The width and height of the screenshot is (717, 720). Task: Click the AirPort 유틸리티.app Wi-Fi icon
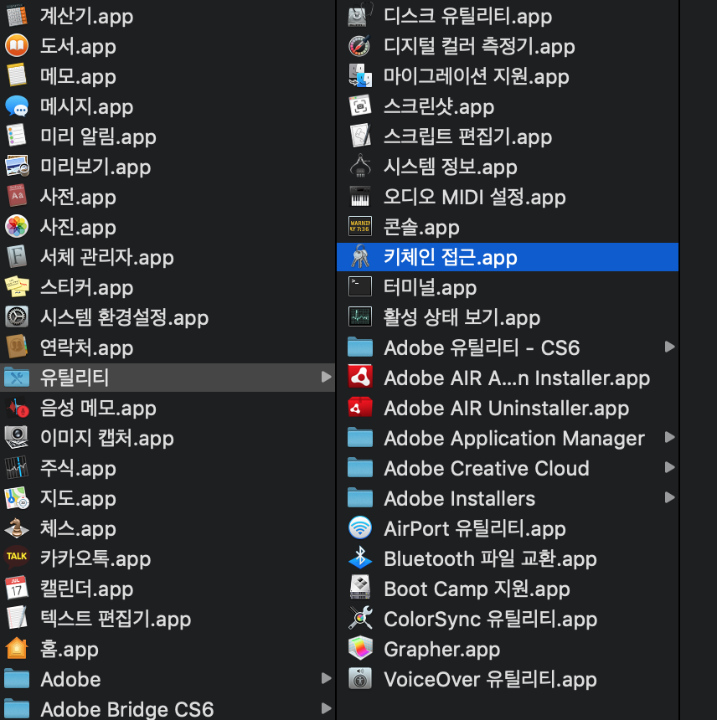pyautogui.click(x=360, y=528)
